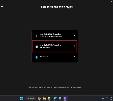Click the USB-A receiver dongle icon
This screenshot has height=101, width=113.
click(x=37, y=46)
